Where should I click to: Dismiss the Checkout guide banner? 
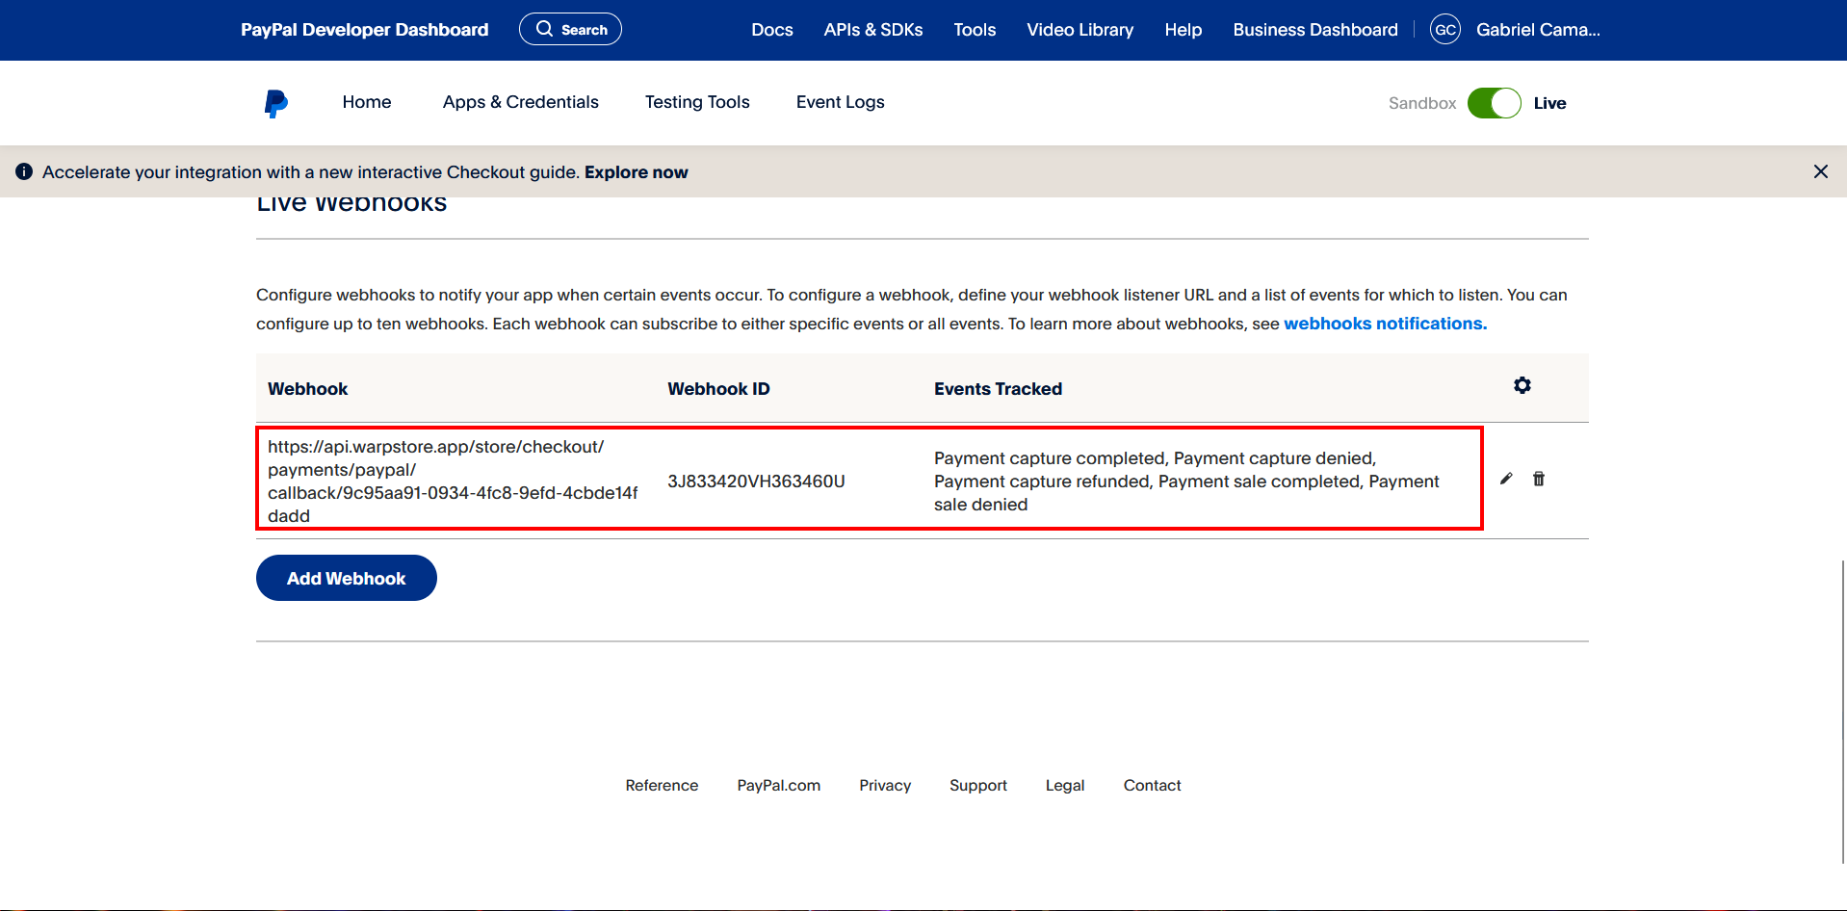click(1820, 171)
